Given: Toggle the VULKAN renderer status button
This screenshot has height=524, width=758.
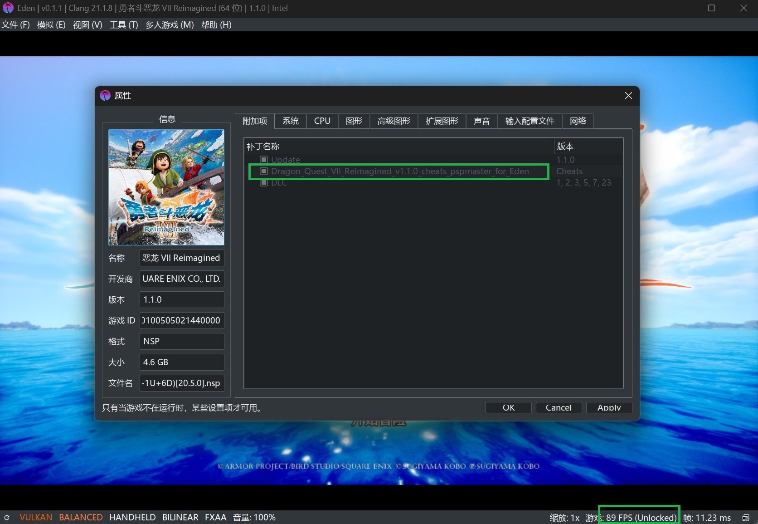Looking at the screenshot, I should pos(36,517).
